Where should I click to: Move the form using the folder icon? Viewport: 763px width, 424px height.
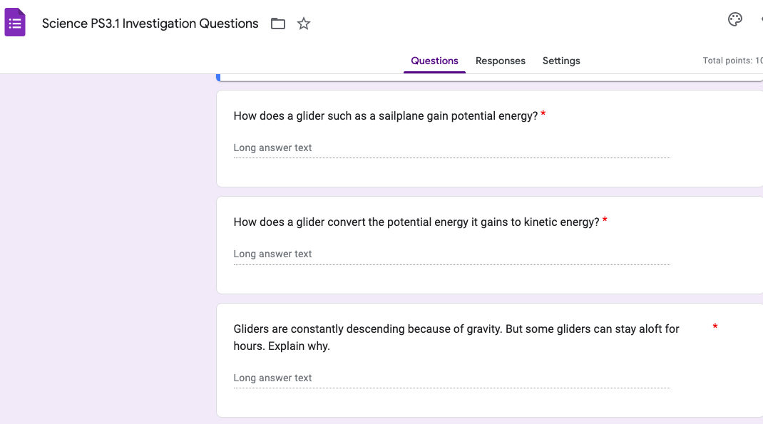[277, 24]
